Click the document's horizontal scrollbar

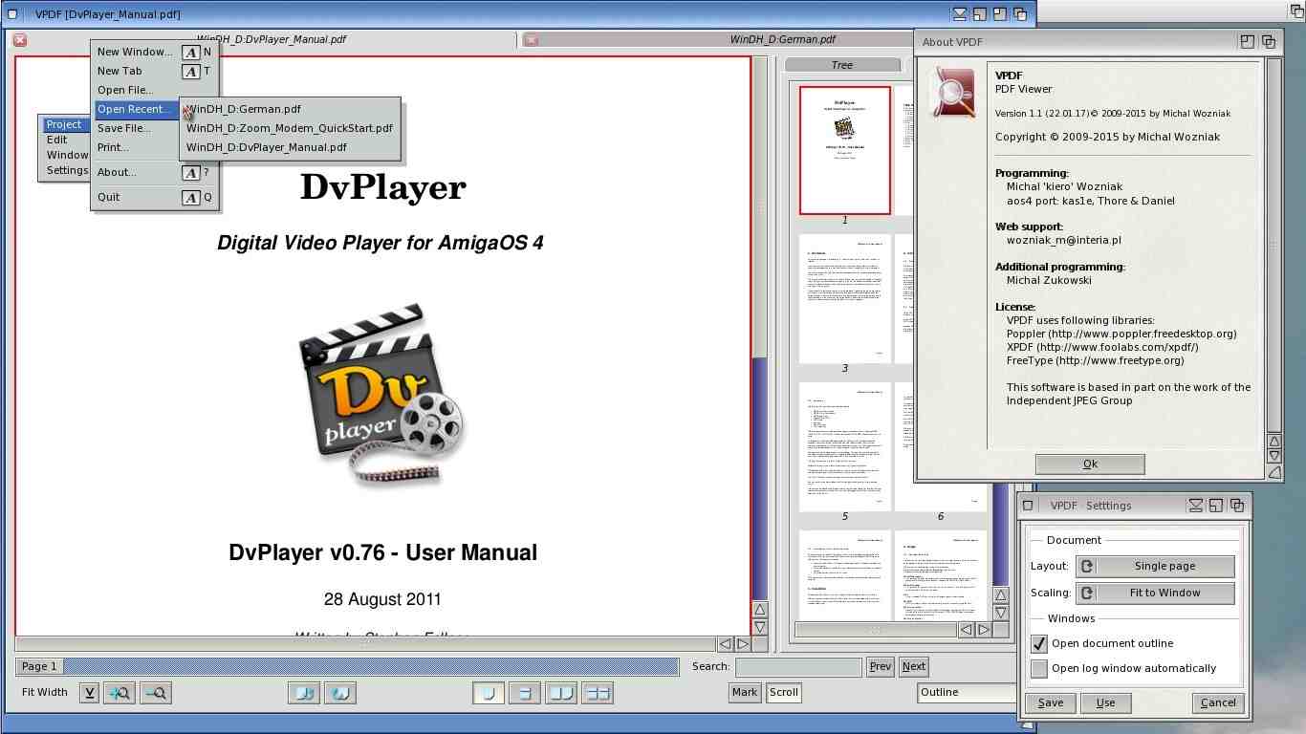pyautogui.click(x=365, y=644)
